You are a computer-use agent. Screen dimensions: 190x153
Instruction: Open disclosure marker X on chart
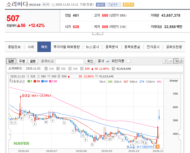pyautogui.click(x=34, y=124)
